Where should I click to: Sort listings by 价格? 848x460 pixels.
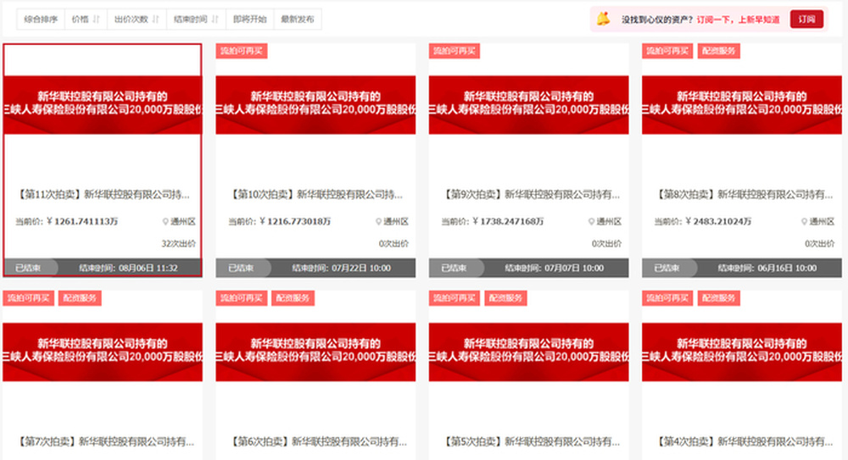tap(86, 19)
